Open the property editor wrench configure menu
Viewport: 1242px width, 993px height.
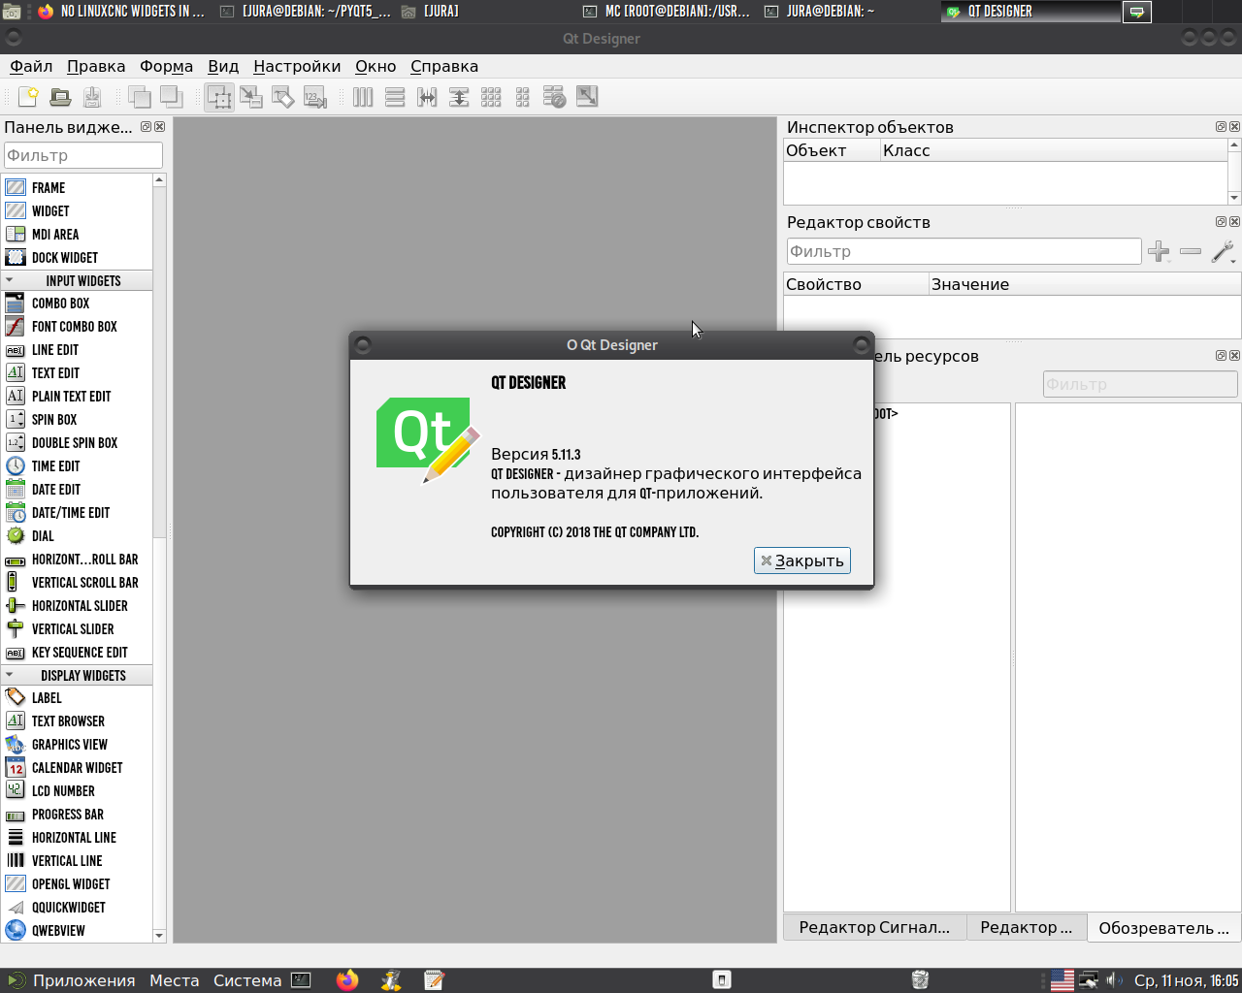pyautogui.click(x=1223, y=252)
